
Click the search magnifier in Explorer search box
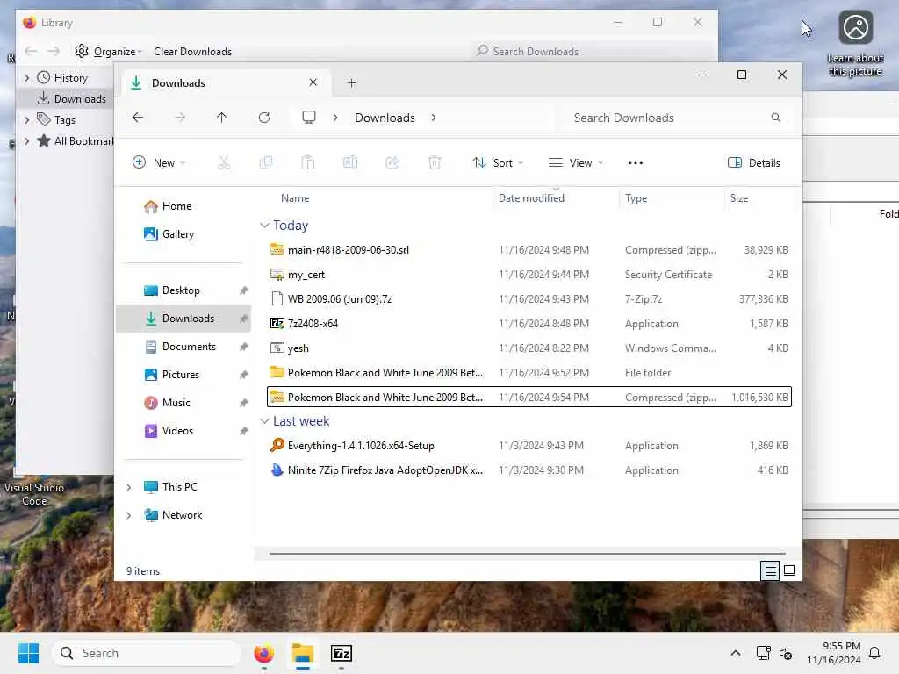point(776,118)
